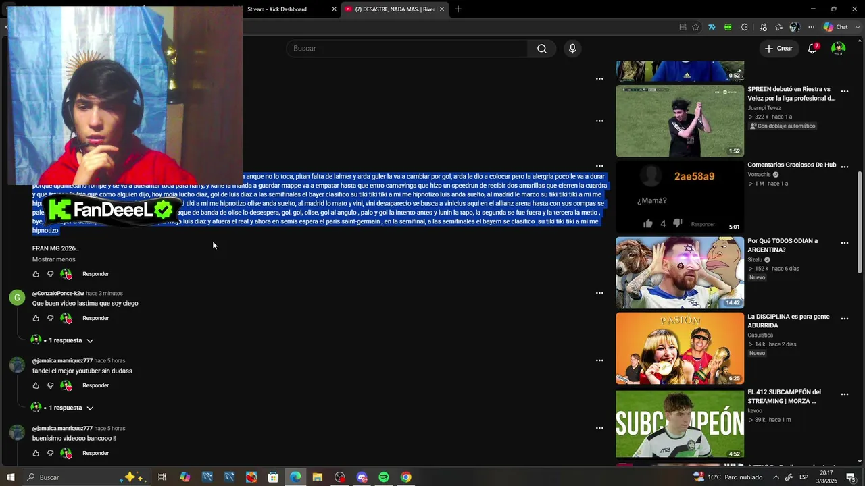Like the 'Que buen video' comment
The width and height of the screenshot is (865, 486).
(x=36, y=318)
